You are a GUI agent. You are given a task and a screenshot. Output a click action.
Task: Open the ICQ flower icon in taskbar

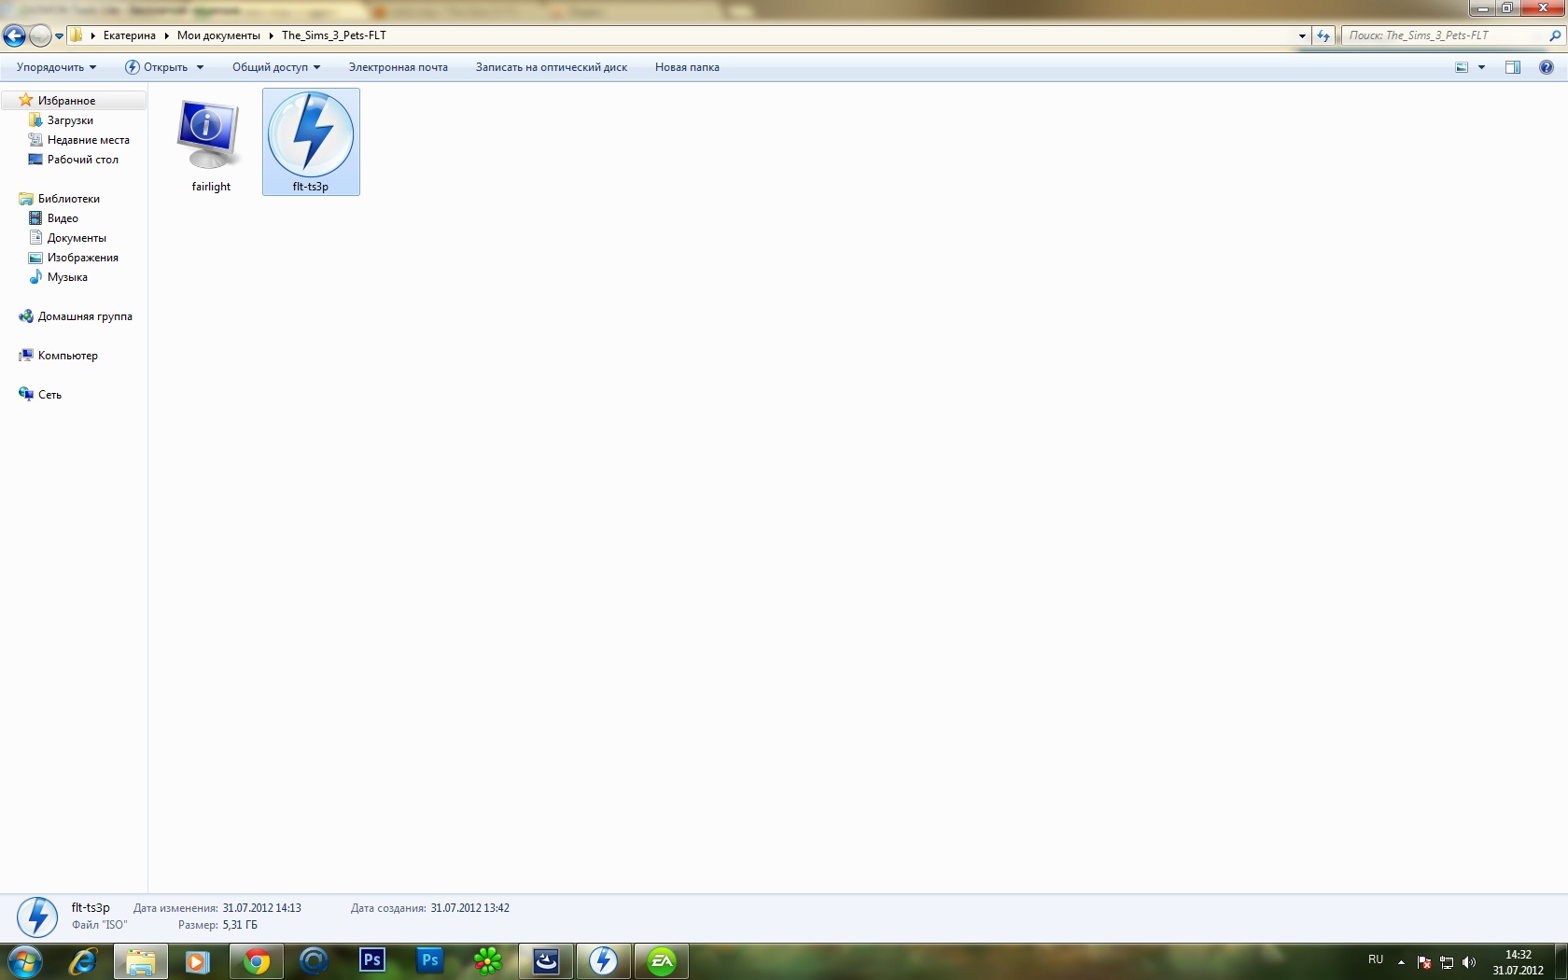pyautogui.click(x=487, y=960)
